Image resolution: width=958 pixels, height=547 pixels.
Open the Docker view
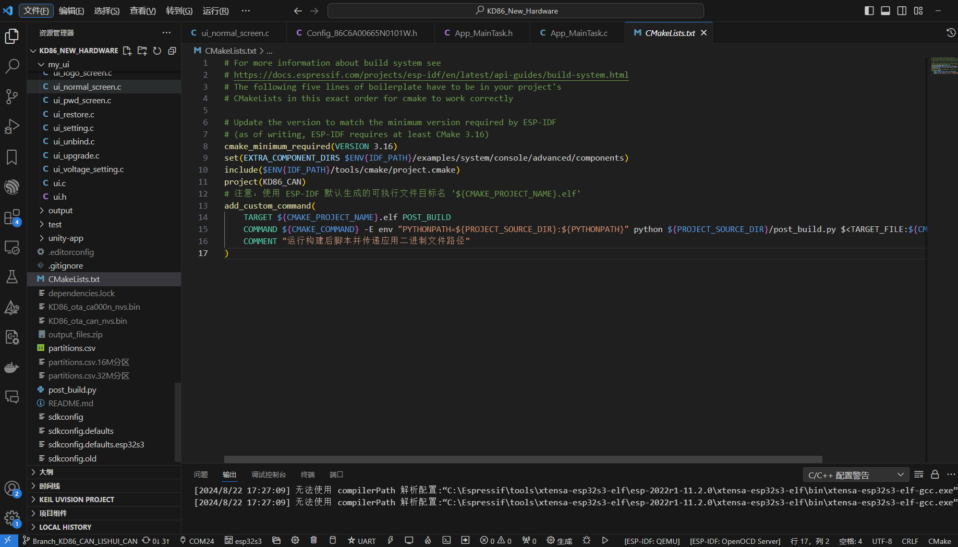[12, 368]
